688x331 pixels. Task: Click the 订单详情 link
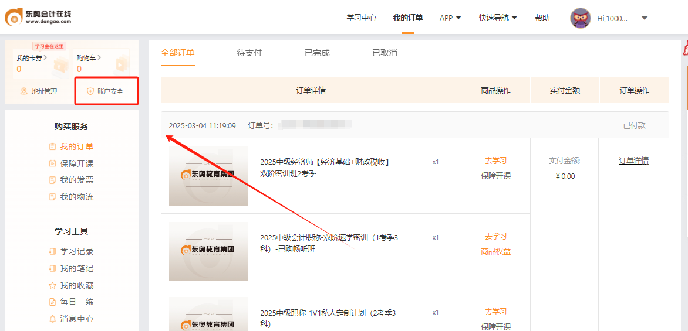pos(633,161)
